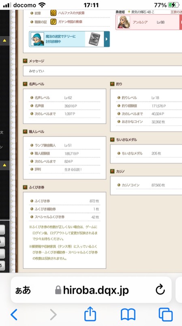Select the 釣りレベル value Lv18
The image size is (182, 326).
coord(155,98)
